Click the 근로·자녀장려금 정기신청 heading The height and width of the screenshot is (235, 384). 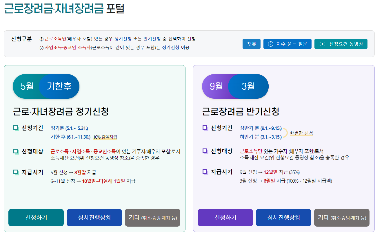(61, 111)
